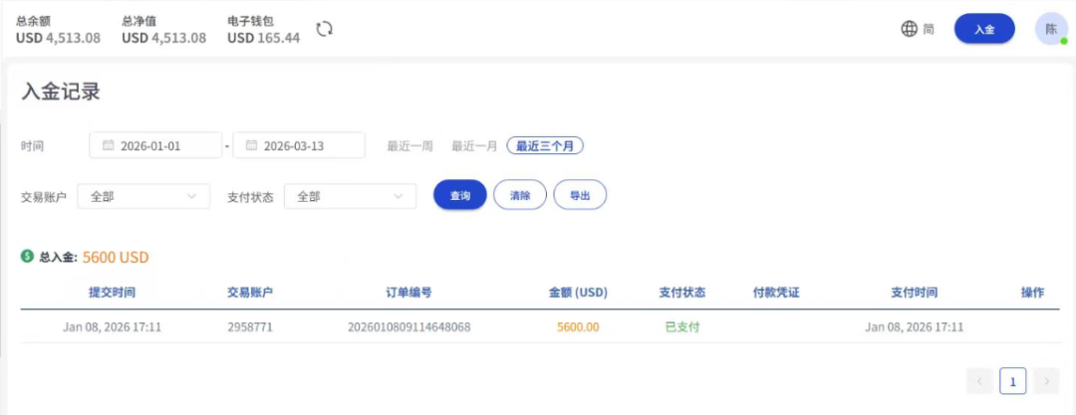Expand the 交易账户 dropdown
The image size is (1076, 415).
tap(143, 197)
